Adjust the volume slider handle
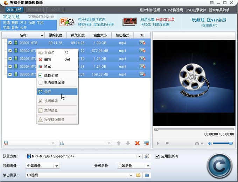The image size is (238, 182). (x=231, y=143)
